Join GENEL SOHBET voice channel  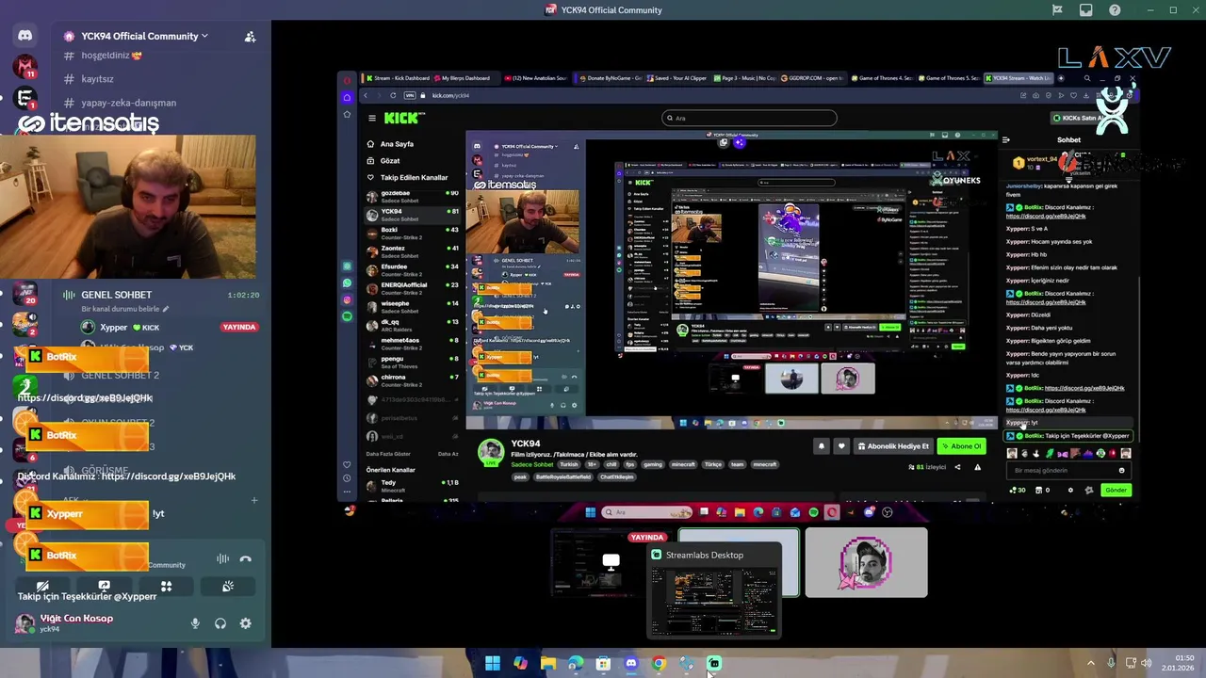coord(116,295)
